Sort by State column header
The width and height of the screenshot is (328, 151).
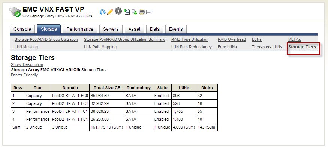[x=162, y=88]
